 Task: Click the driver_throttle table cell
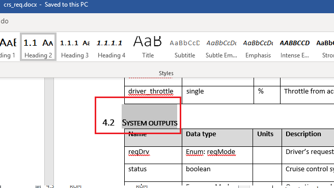pyautogui.click(x=153, y=95)
